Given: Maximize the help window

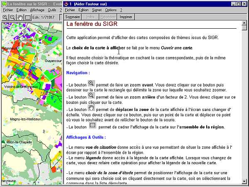Looking at the screenshot, I should tap(238, 4).
